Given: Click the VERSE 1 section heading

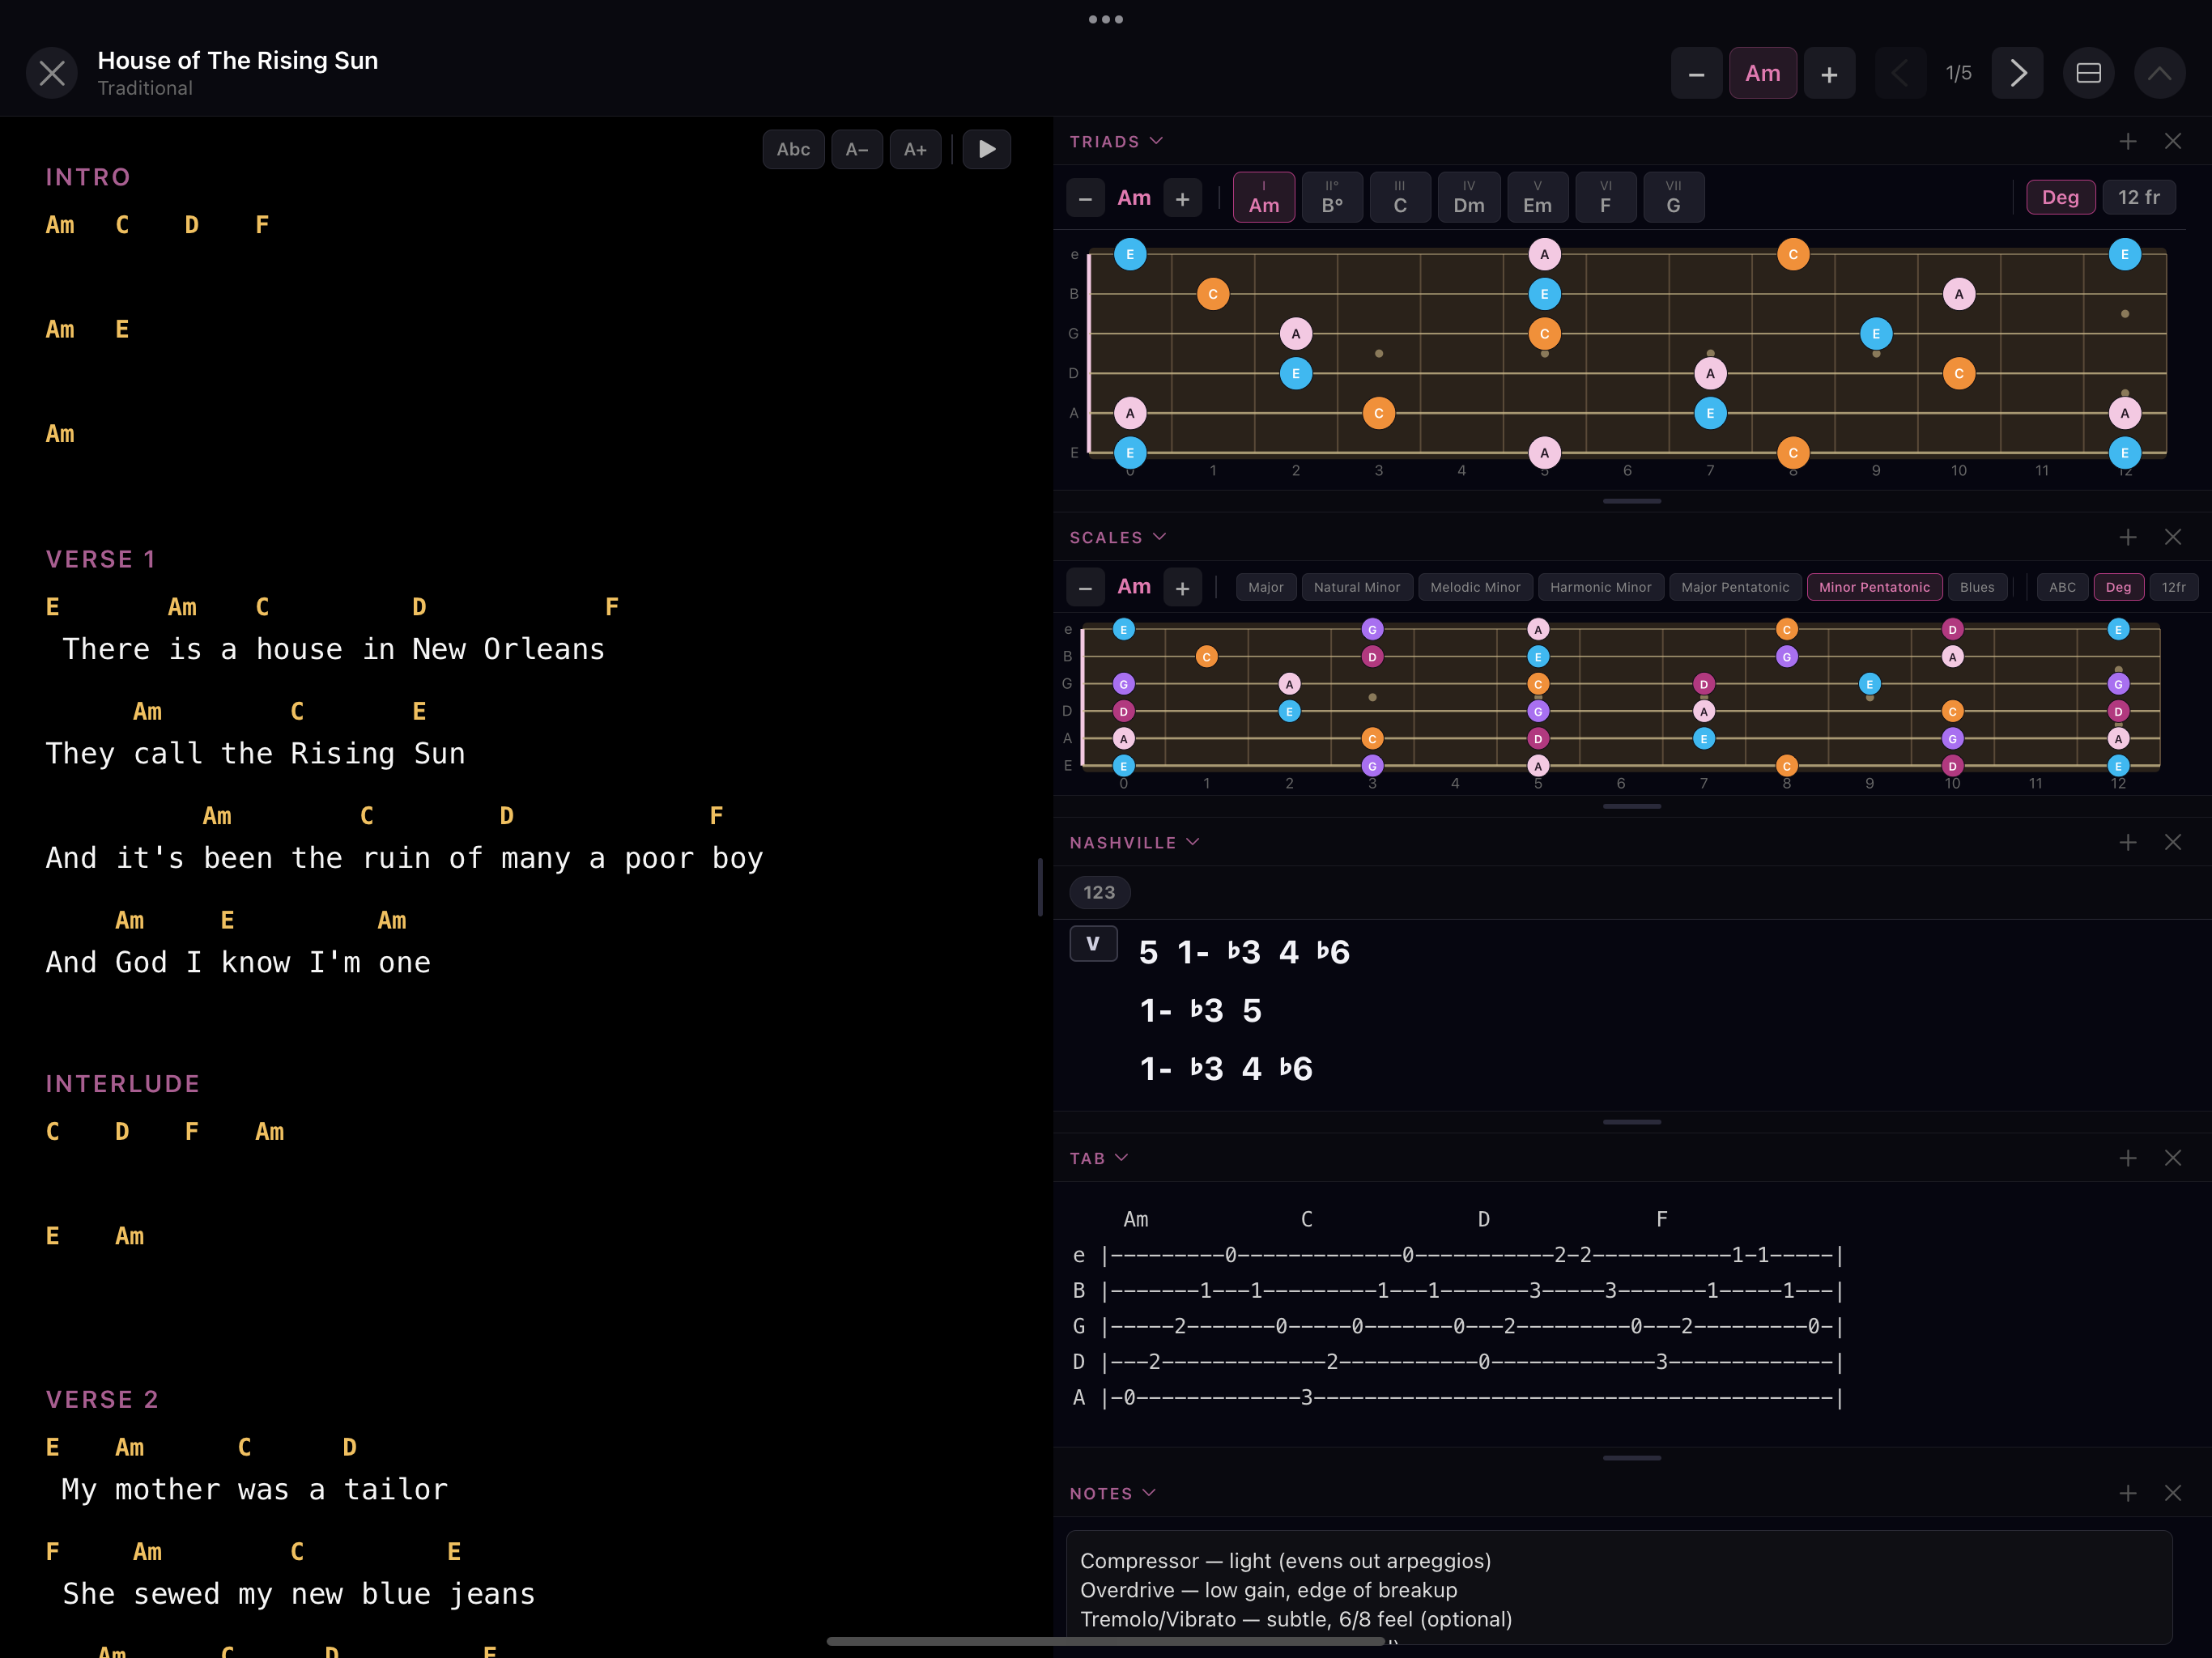Looking at the screenshot, I should 101,559.
